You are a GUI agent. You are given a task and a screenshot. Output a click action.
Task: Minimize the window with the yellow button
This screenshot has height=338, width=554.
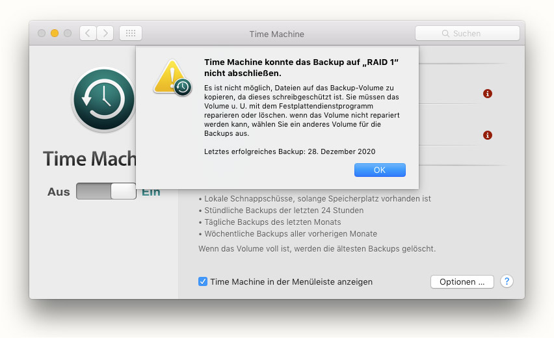coord(55,33)
